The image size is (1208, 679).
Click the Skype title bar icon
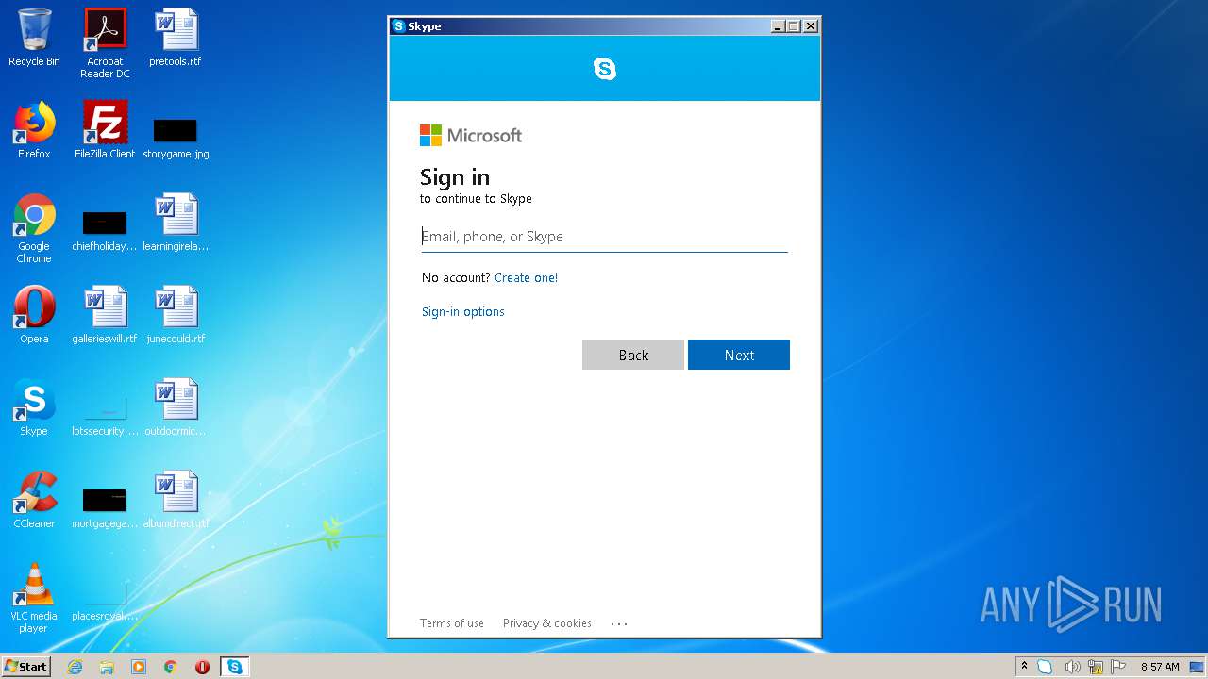coord(399,26)
